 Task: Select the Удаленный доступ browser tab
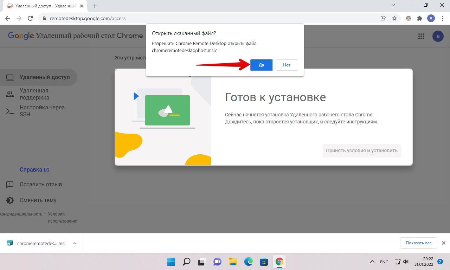coord(46,6)
